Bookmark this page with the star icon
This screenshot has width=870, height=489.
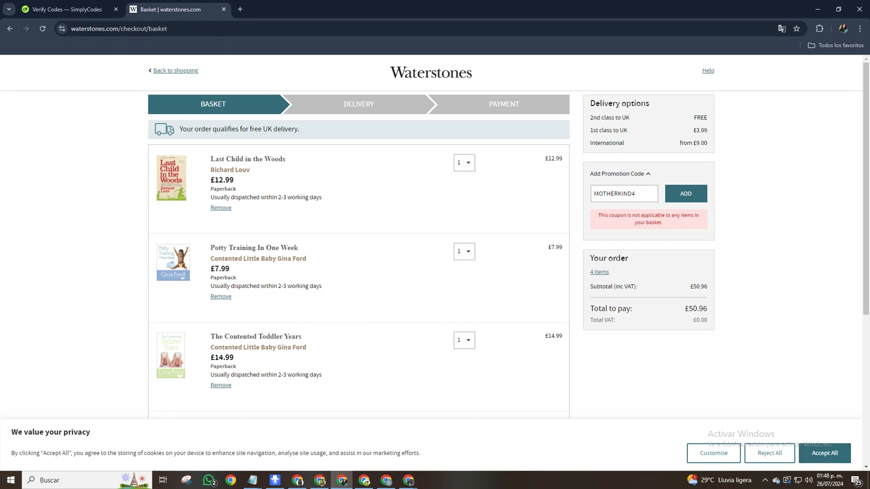click(x=797, y=28)
